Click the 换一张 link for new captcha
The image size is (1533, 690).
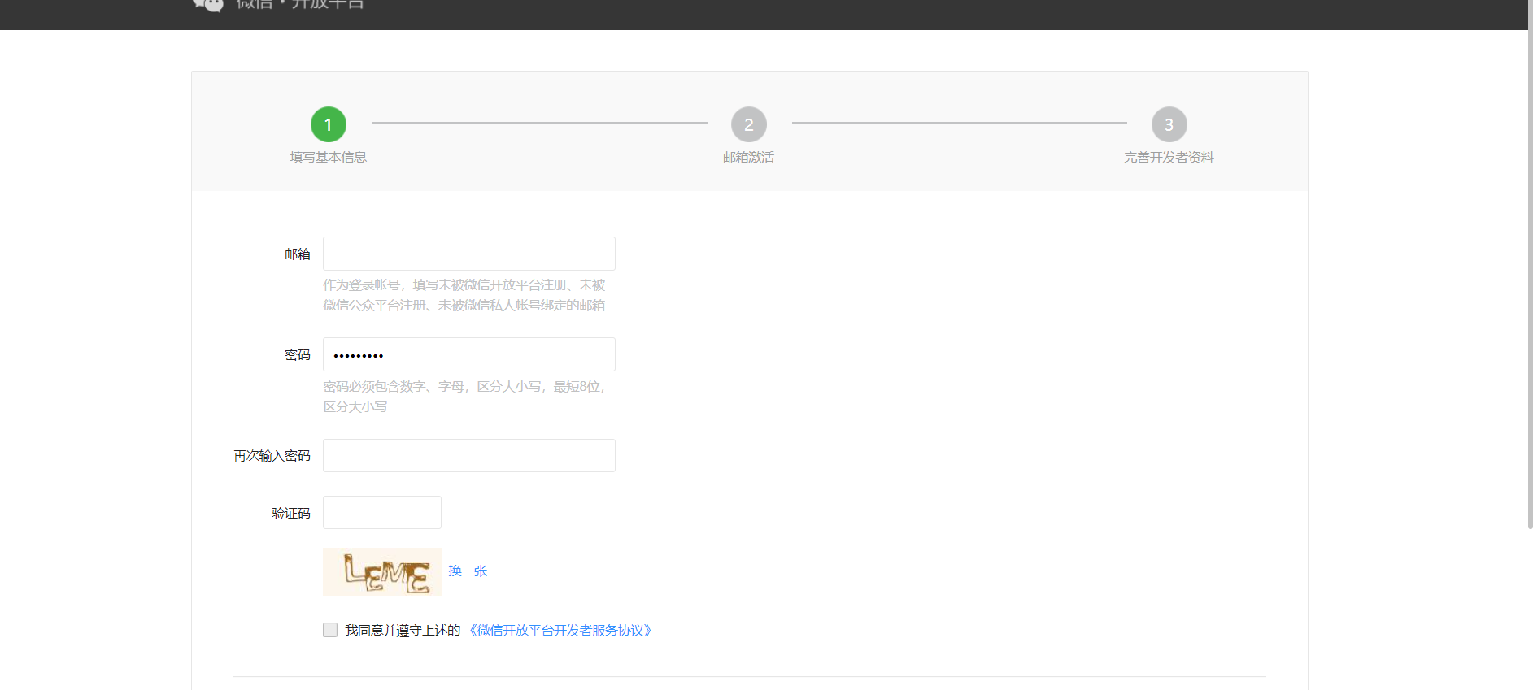coord(468,571)
